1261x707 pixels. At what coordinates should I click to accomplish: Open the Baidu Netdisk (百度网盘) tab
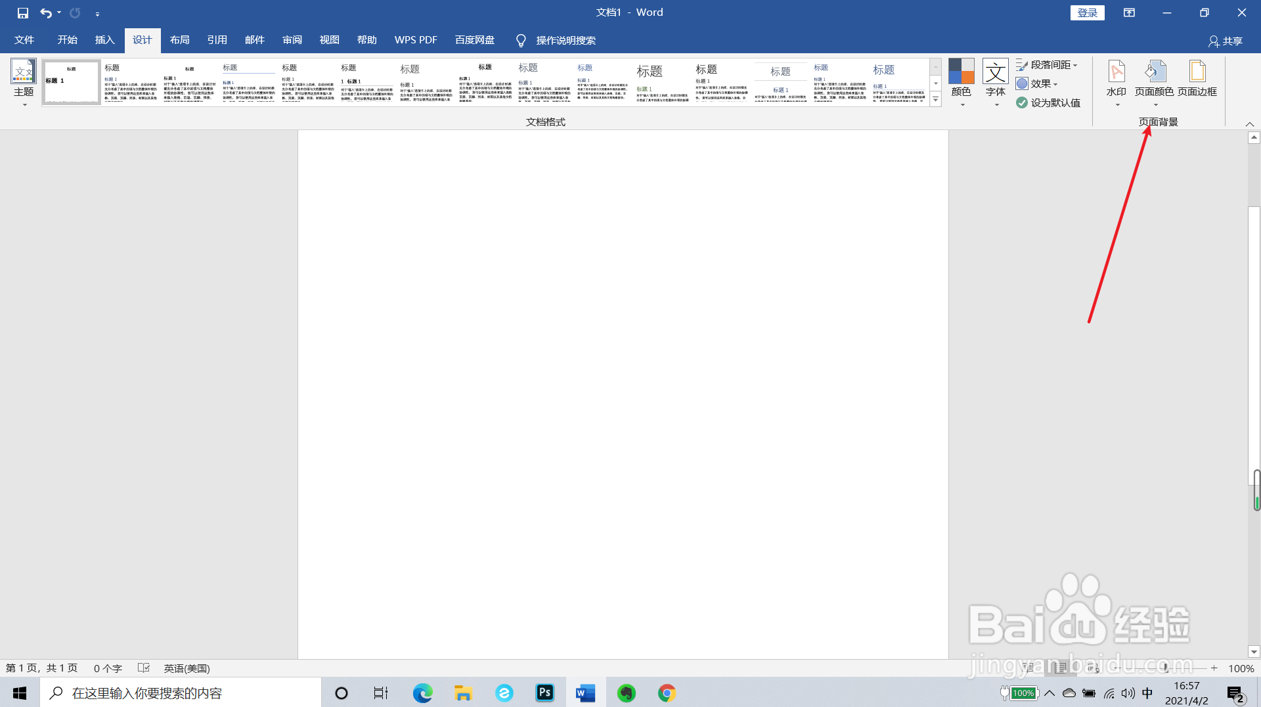click(475, 40)
